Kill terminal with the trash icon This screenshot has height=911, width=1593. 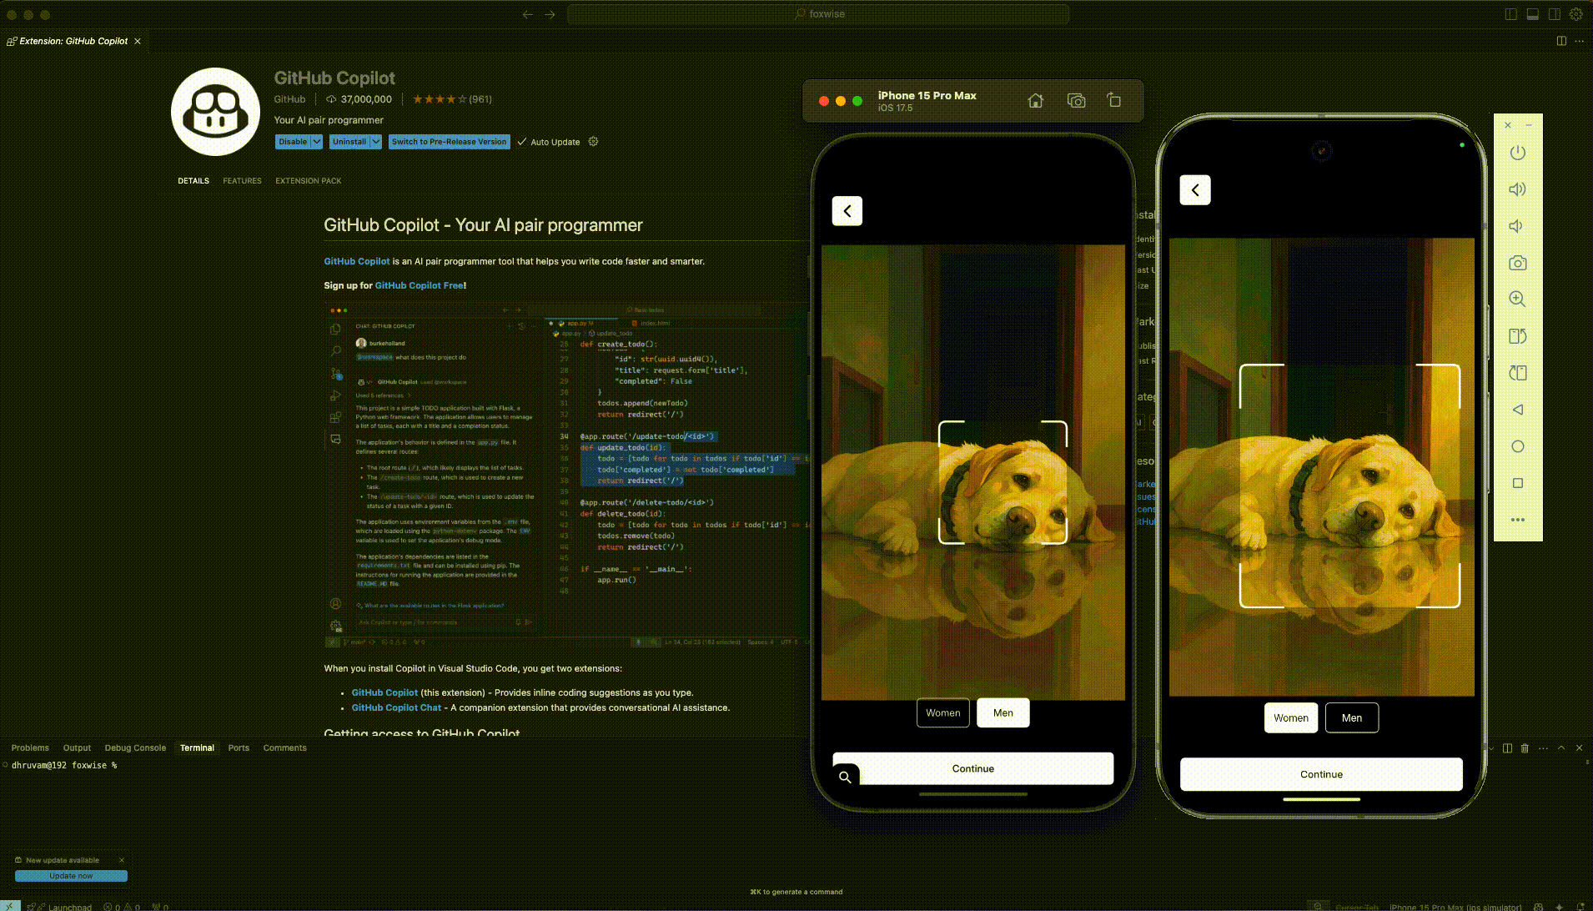point(1525,748)
